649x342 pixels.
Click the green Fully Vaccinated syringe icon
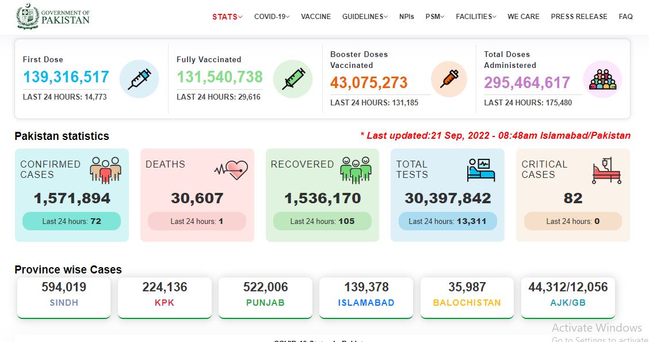click(293, 79)
